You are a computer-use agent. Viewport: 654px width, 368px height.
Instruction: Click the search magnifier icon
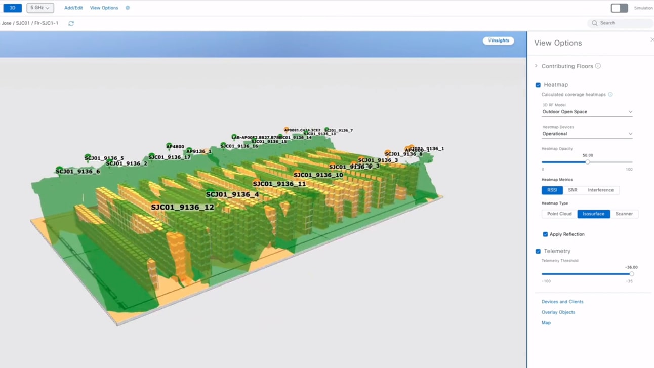click(x=594, y=23)
